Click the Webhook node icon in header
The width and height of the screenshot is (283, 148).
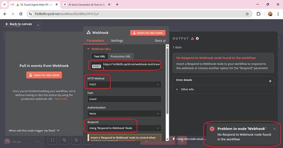click(89, 33)
